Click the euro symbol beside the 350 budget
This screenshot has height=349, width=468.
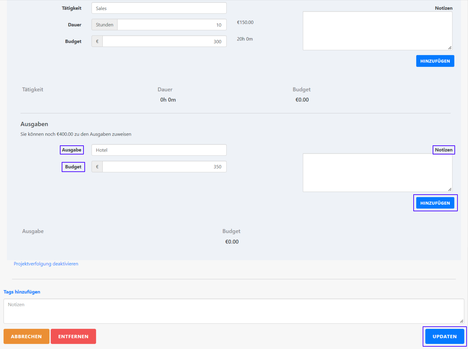(x=97, y=167)
